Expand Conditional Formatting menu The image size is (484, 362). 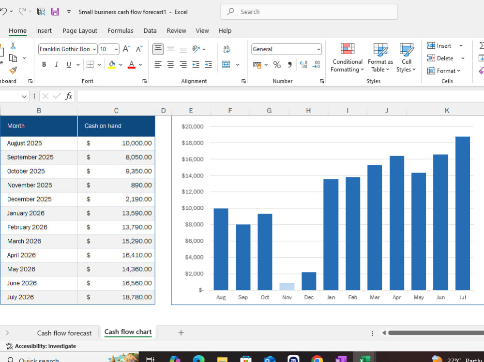tap(347, 58)
